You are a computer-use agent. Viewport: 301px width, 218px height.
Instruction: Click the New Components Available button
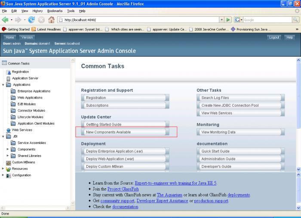click(x=125, y=132)
